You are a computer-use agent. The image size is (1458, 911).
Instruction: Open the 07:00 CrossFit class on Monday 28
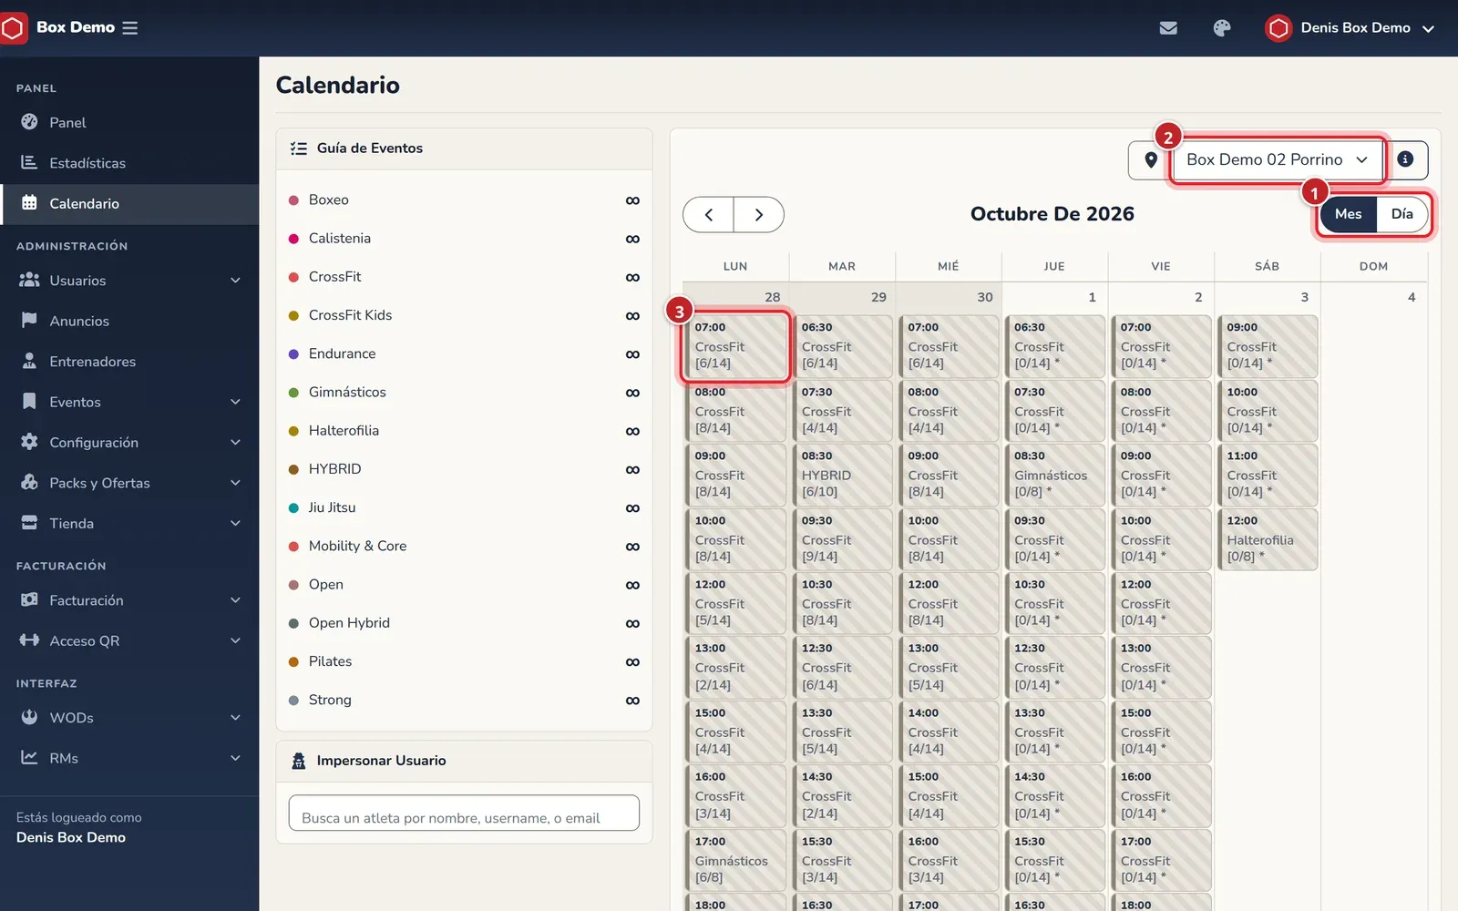[735, 346]
